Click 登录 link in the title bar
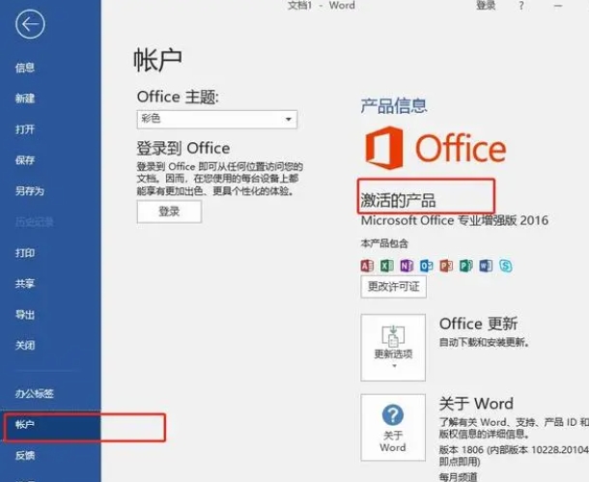The height and width of the screenshot is (482, 589). point(486,6)
